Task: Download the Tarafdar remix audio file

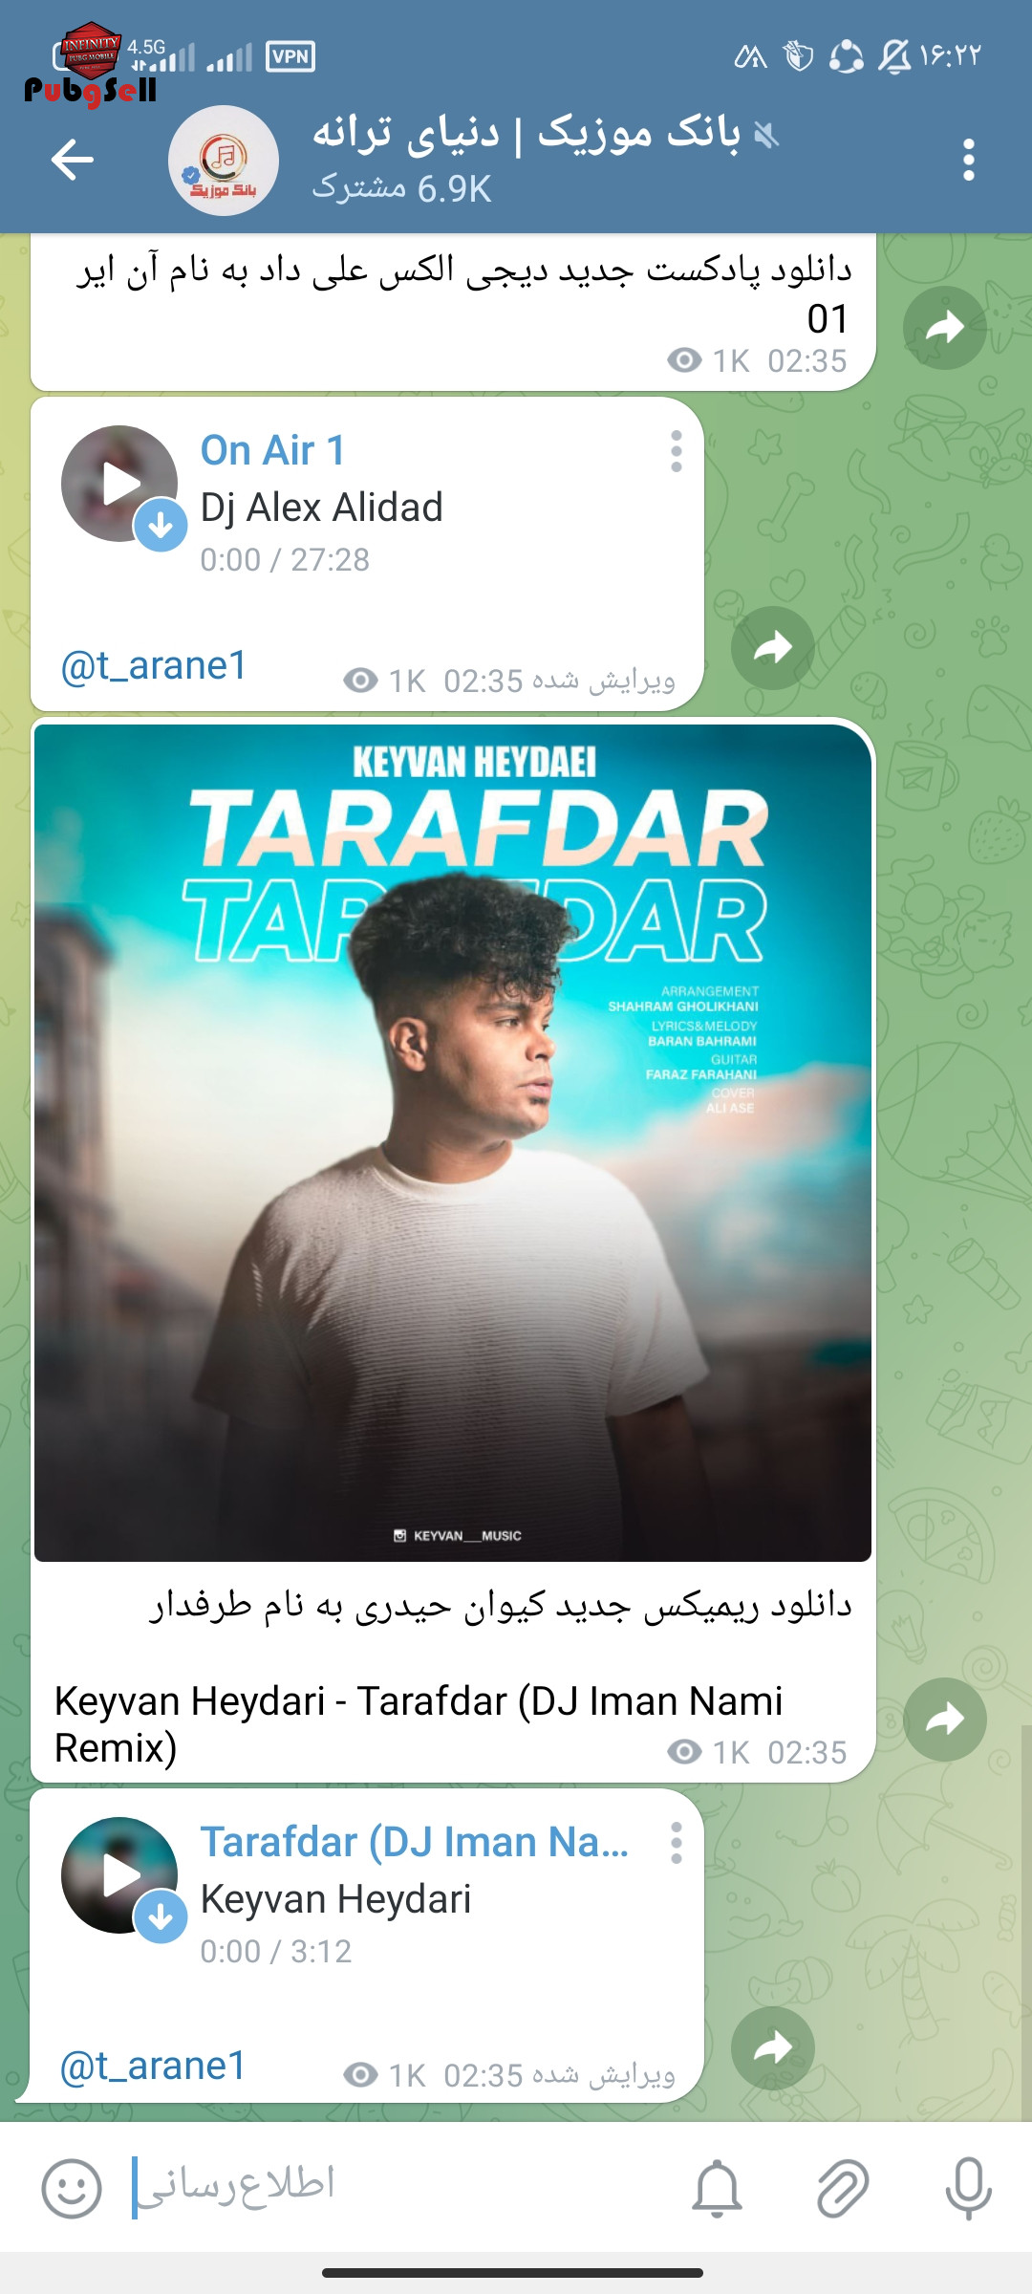Action: (x=161, y=1916)
